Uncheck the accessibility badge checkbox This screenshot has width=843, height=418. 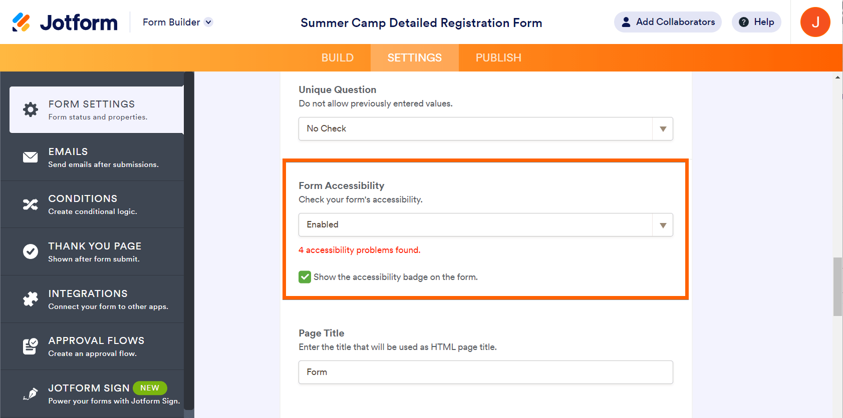(x=305, y=277)
